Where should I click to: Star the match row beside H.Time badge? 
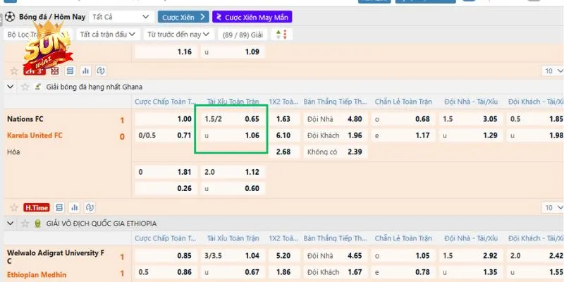click(x=13, y=207)
